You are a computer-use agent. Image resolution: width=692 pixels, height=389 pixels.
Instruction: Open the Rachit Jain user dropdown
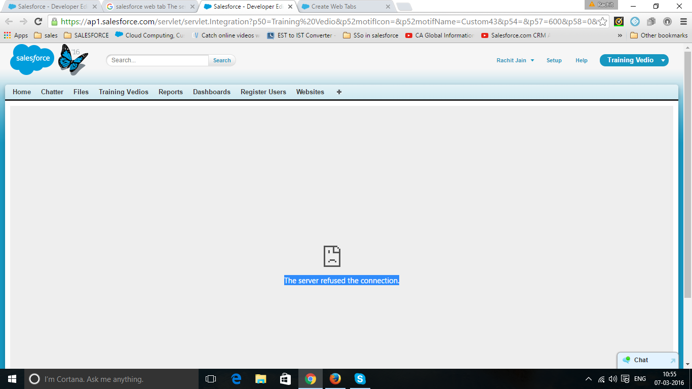[532, 60]
